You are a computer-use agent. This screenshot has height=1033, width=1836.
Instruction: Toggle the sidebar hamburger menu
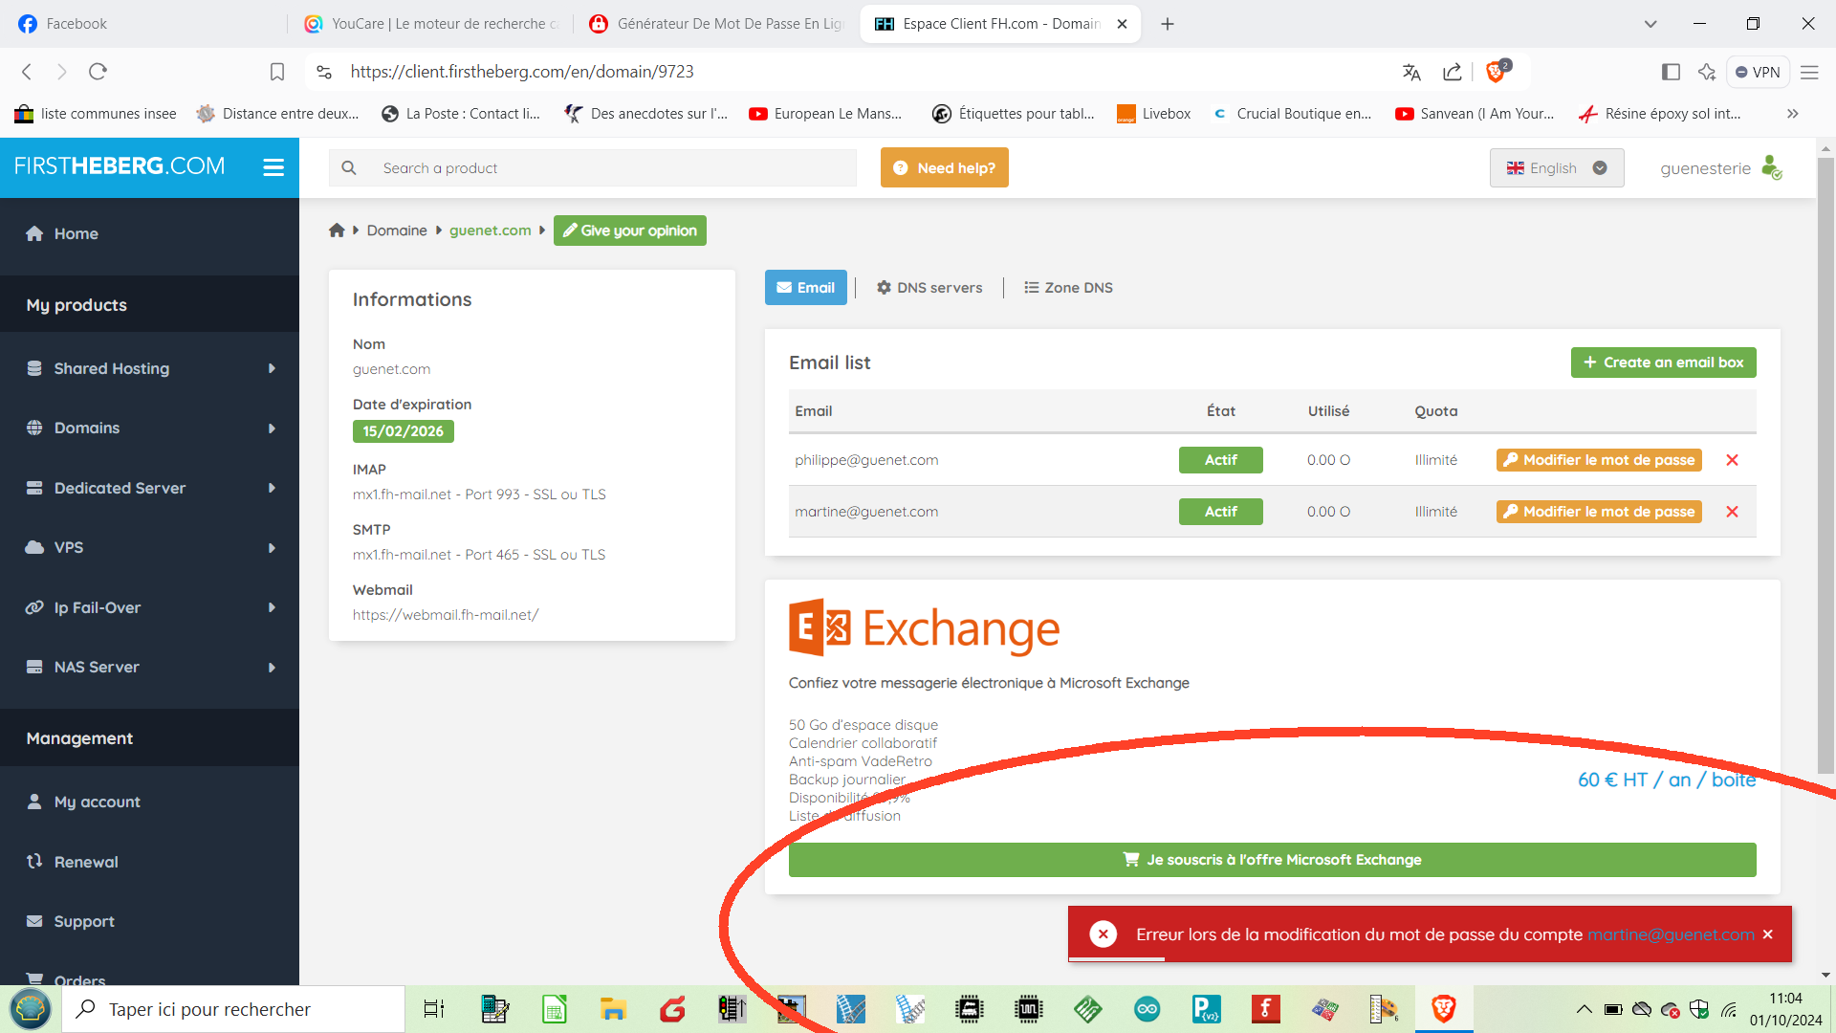coord(273,167)
